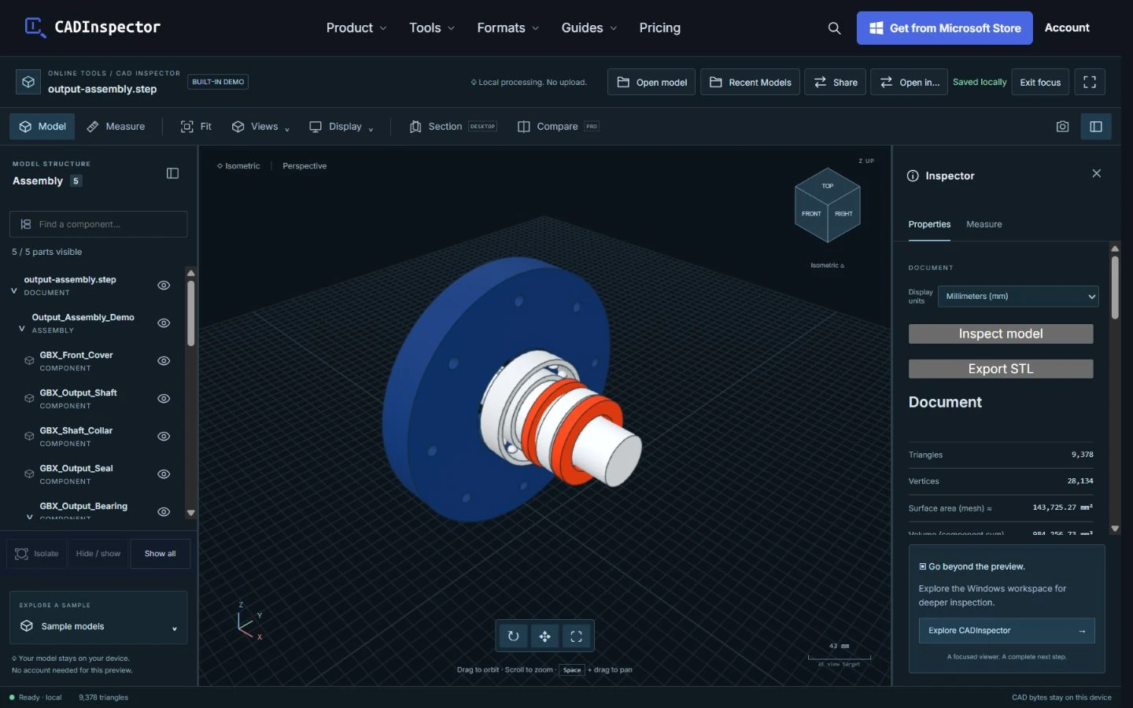Toggle visibility of output-assembly.step document

[x=164, y=286]
